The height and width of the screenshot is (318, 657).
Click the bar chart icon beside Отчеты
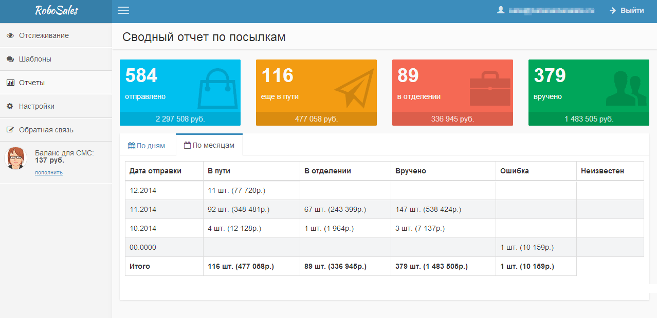click(x=10, y=83)
